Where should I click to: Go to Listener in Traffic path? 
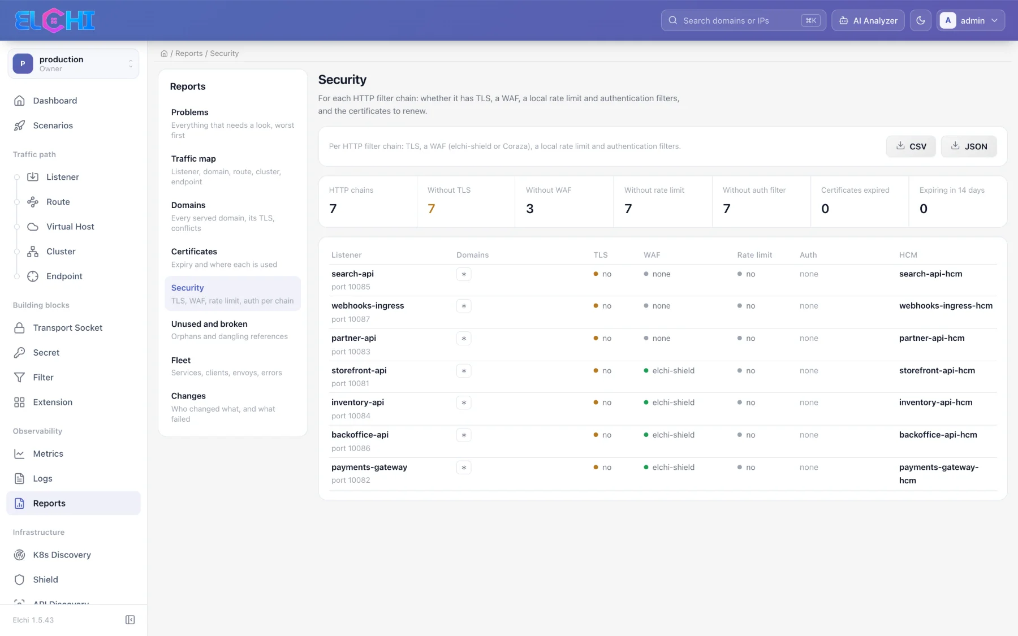click(x=62, y=177)
